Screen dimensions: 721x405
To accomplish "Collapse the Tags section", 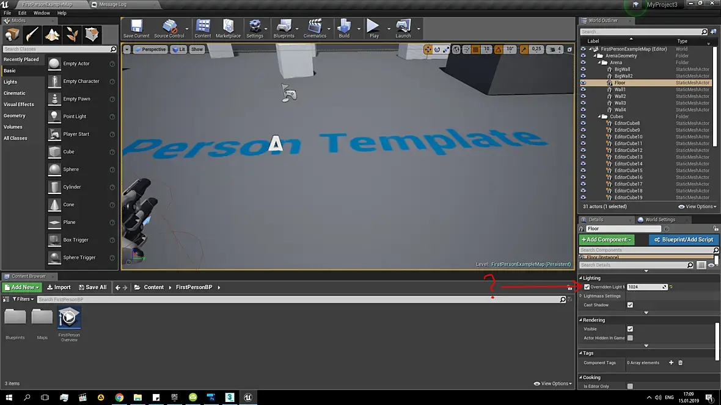I will [x=580, y=353].
